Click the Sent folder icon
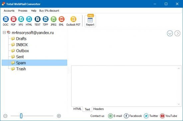 pos(13,57)
